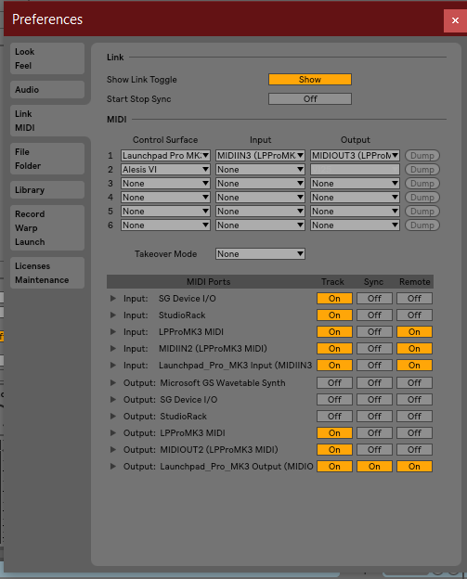Expand the Input LPProMK3 MIDI row
Screen dimensions: 467x579
coord(113,331)
